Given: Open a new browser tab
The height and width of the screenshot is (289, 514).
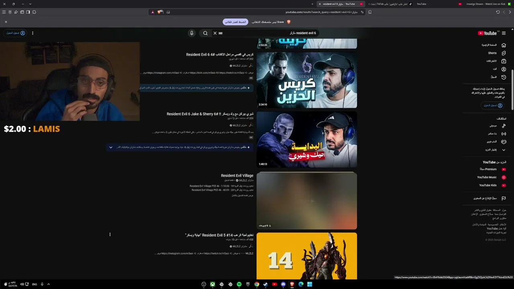Looking at the screenshot, I should (312, 4).
